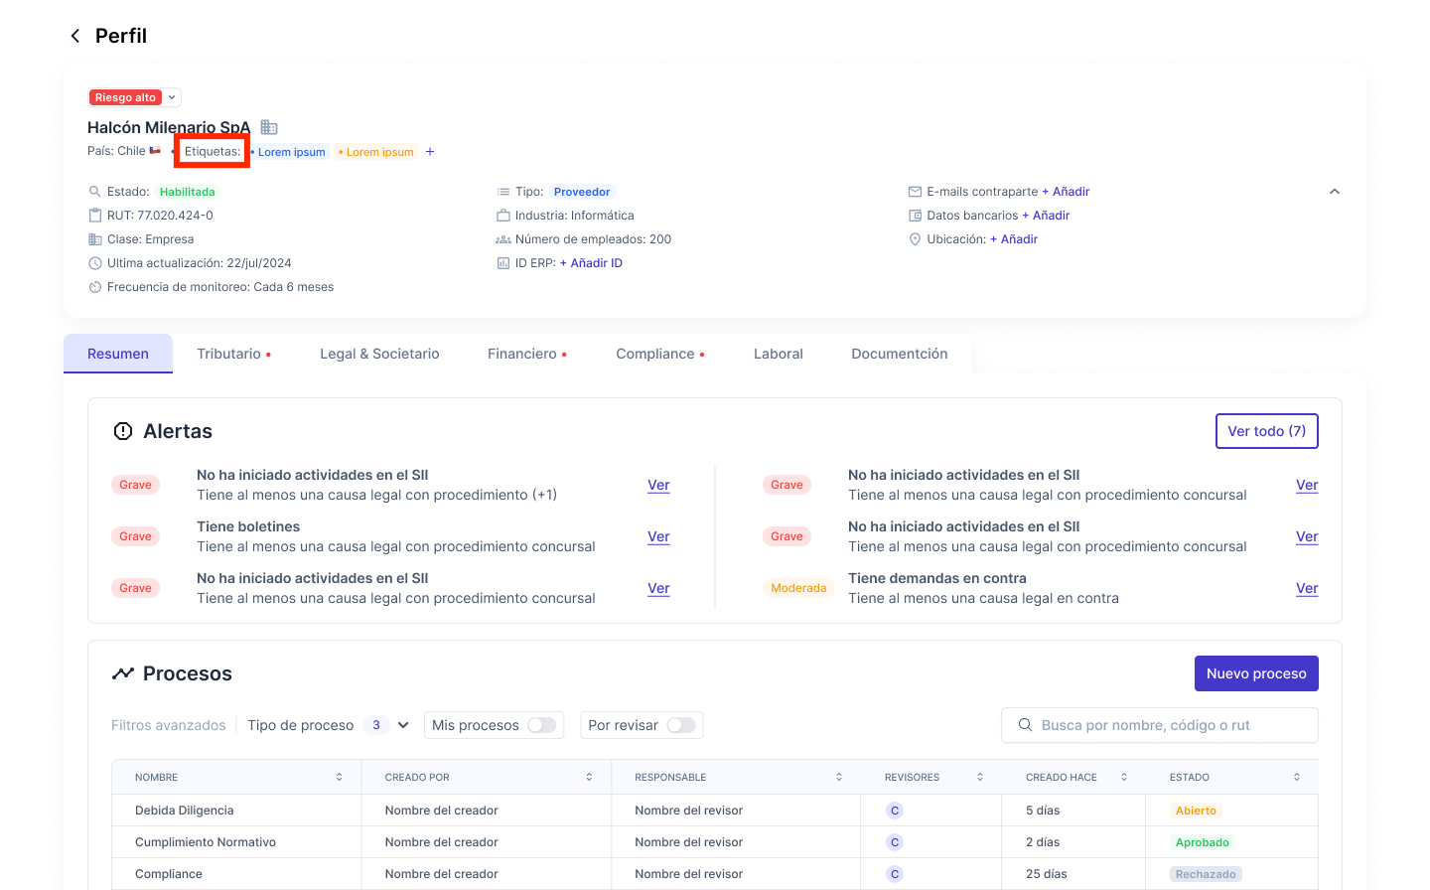Click the building icon beside Halcón Milenario SpA

point(269,127)
